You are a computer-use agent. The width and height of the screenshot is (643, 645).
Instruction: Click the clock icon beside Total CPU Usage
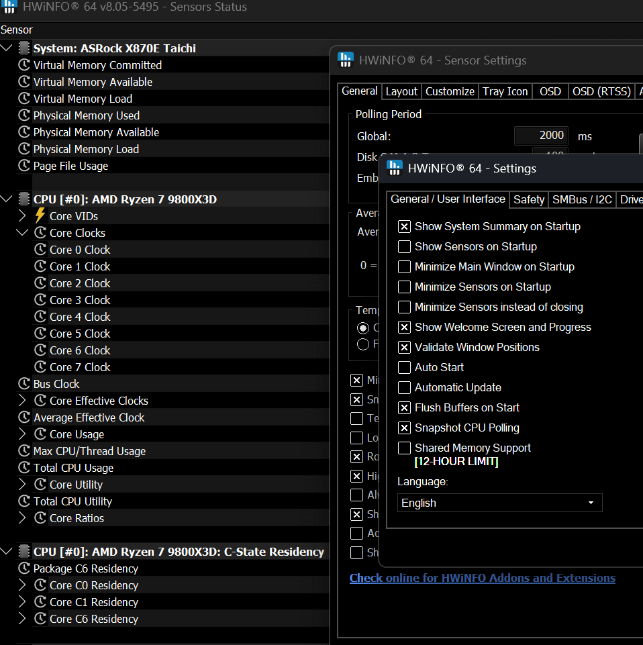[24, 468]
